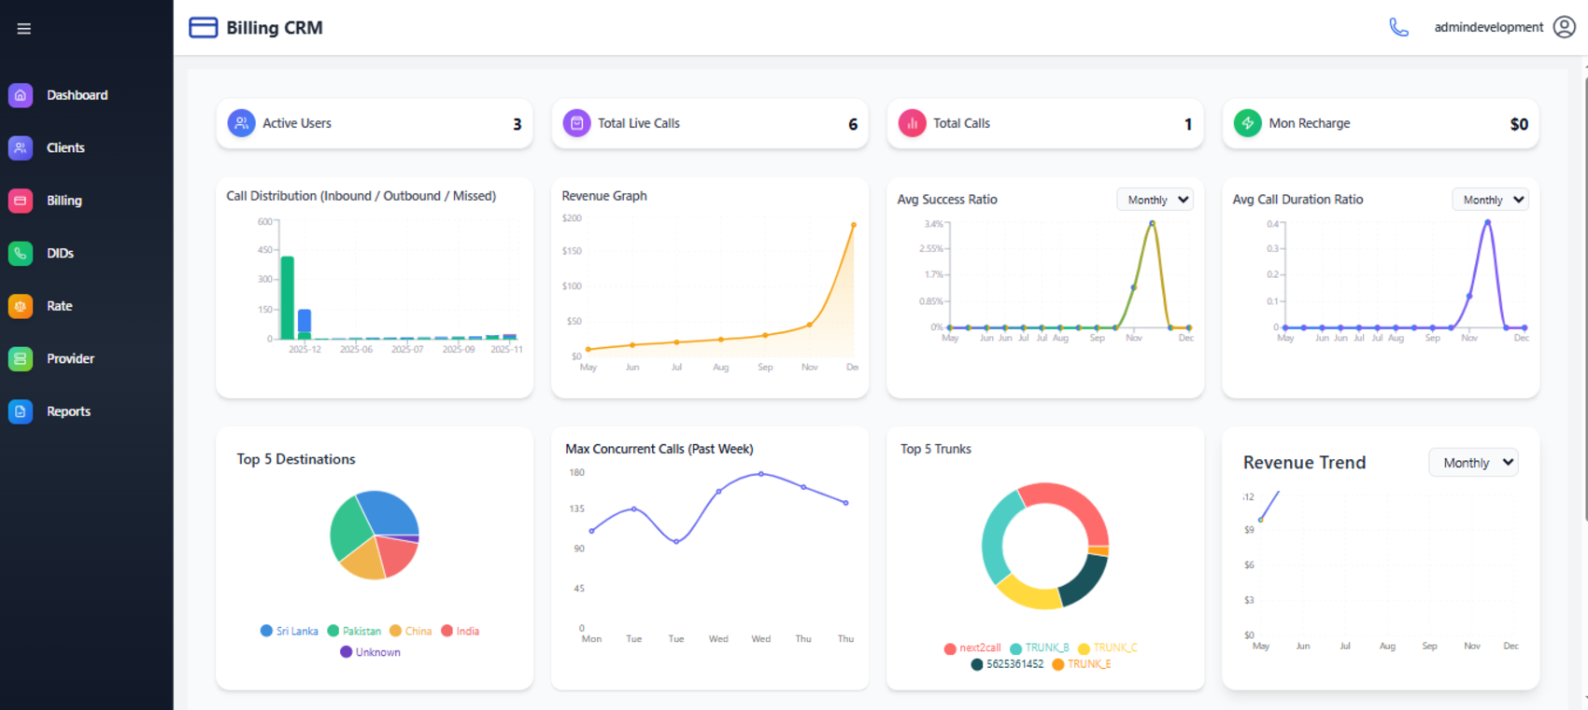Toggle Sri Lanka legend in destinations chart

290,632
